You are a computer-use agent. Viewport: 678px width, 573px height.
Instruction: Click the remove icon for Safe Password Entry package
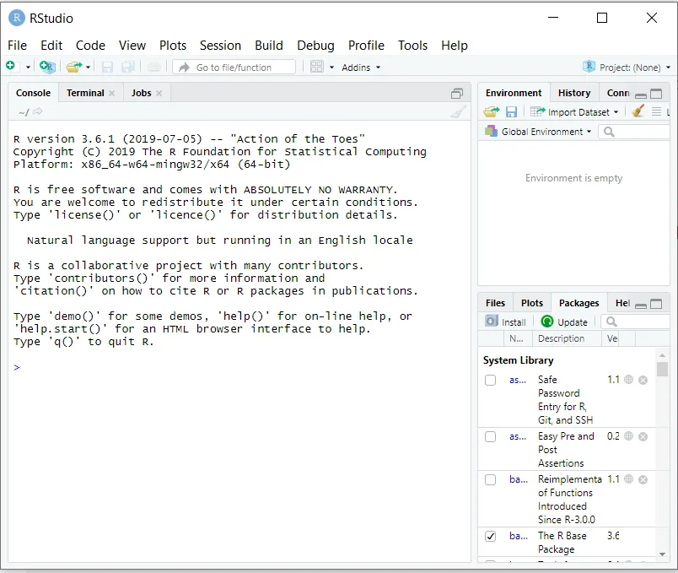point(643,380)
